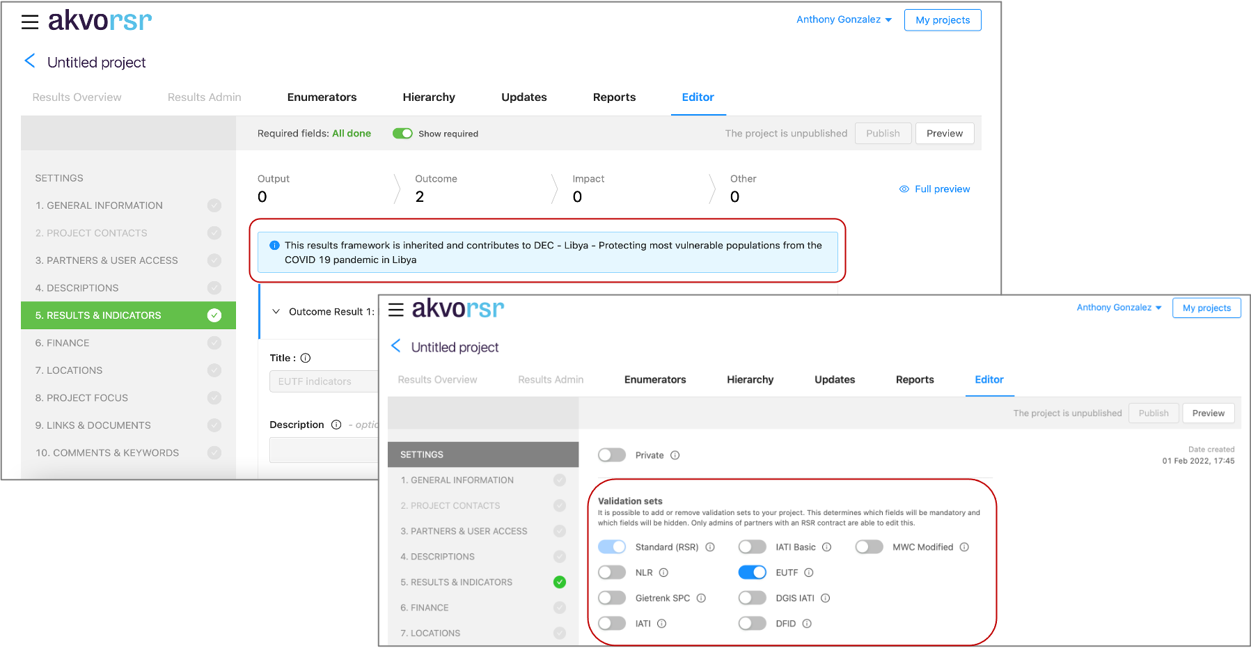The height and width of the screenshot is (648, 1251).
Task: Click eye icon next to Full preview
Action: click(904, 189)
